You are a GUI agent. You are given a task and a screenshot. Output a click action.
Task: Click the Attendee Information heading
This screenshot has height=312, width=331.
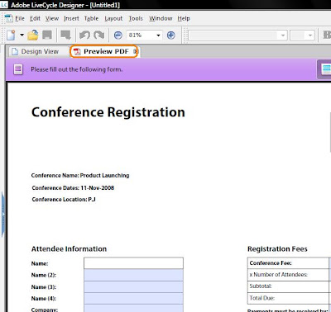point(69,249)
